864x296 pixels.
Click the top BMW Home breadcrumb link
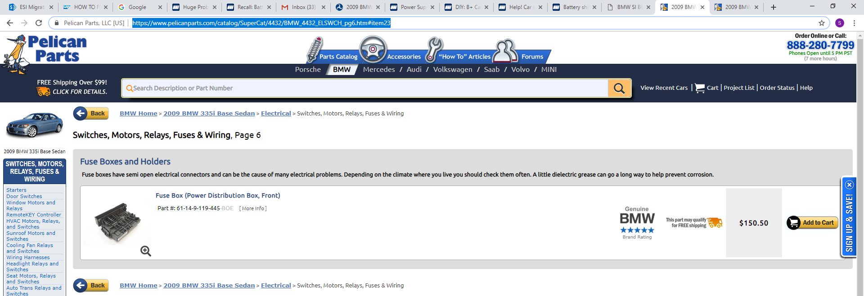click(x=139, y=114)
